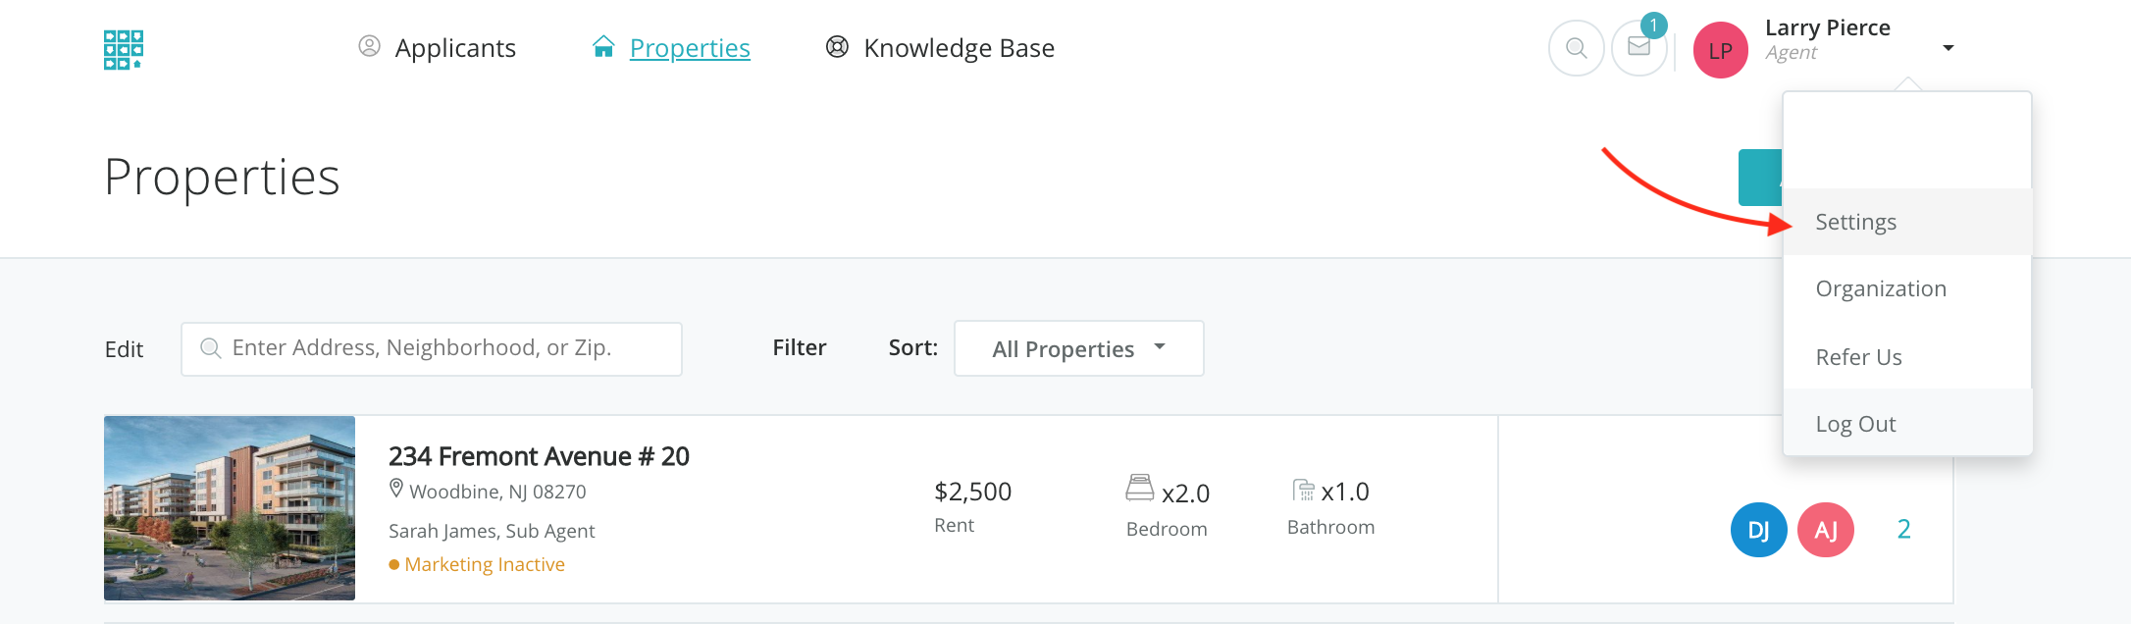Choose Organization in the user menu
Viewport: 2131px width, 624px height.
(1881, 288)
